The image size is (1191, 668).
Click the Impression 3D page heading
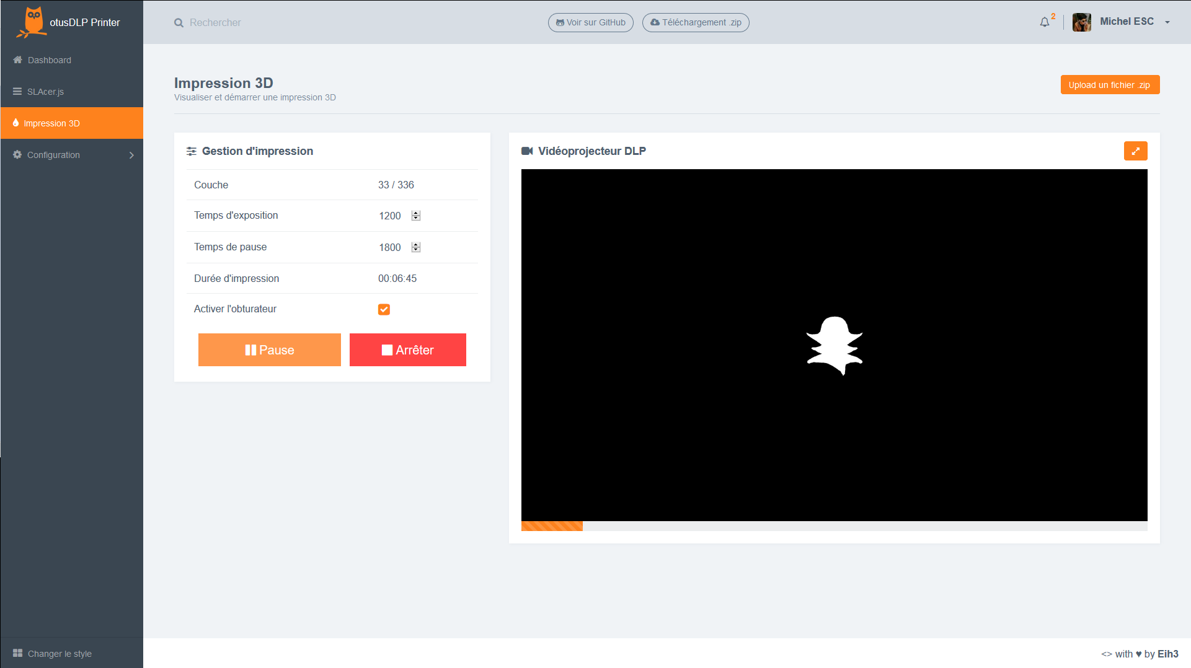[x=224, y=83]
